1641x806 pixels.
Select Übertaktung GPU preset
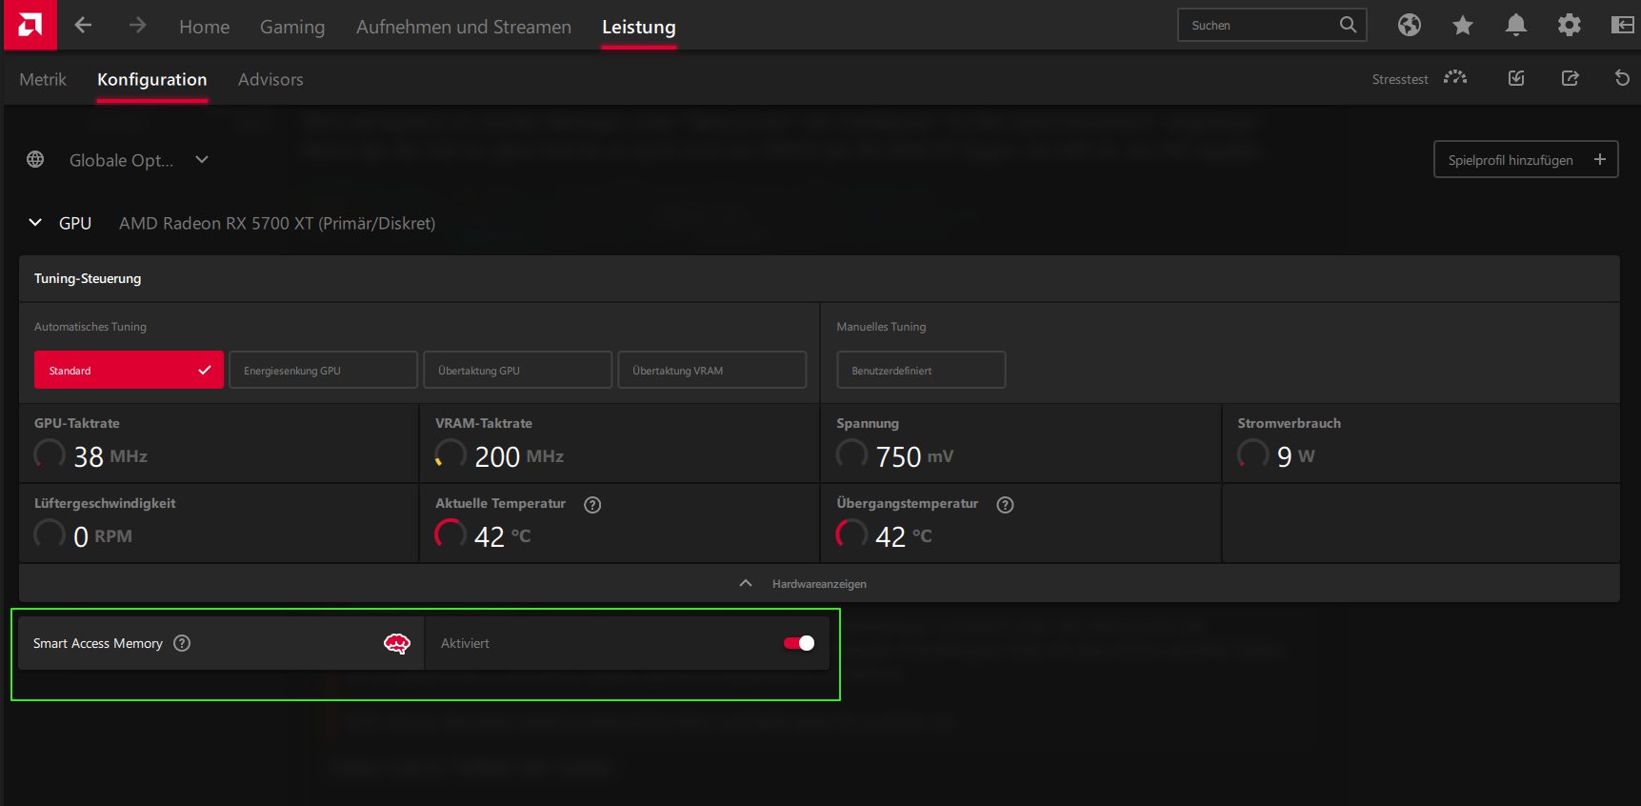(517, 370)
